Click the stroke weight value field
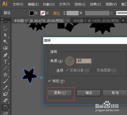This screenshot has width=127, height=115. pyautogui.click(x=72, y=13)
